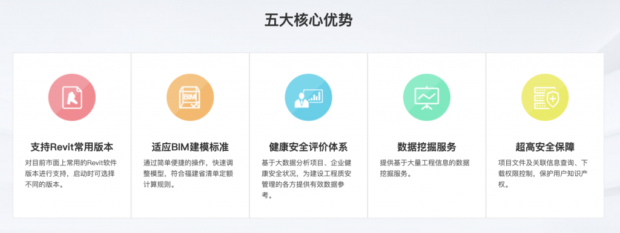Click description starting 对目前市面上常用的Revit软件
The width and height of the screenshot is (620, 233).
tap(71, 173)
